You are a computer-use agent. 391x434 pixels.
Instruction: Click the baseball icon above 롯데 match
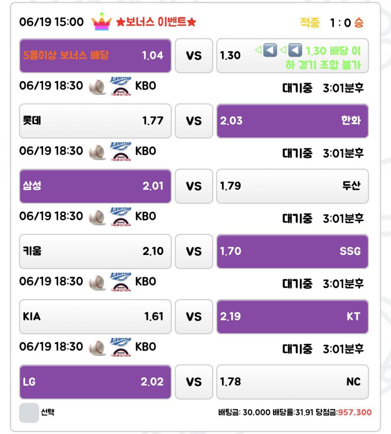pos(97,87)
